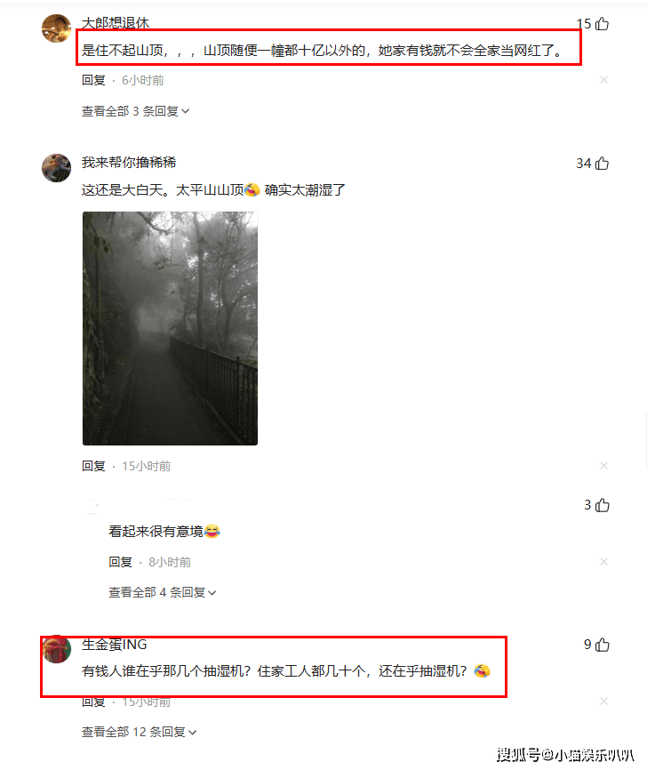Viewport: 647px width, 770px height.
Task: Visit username 生金蛋ING
Action: pos(115,645)
